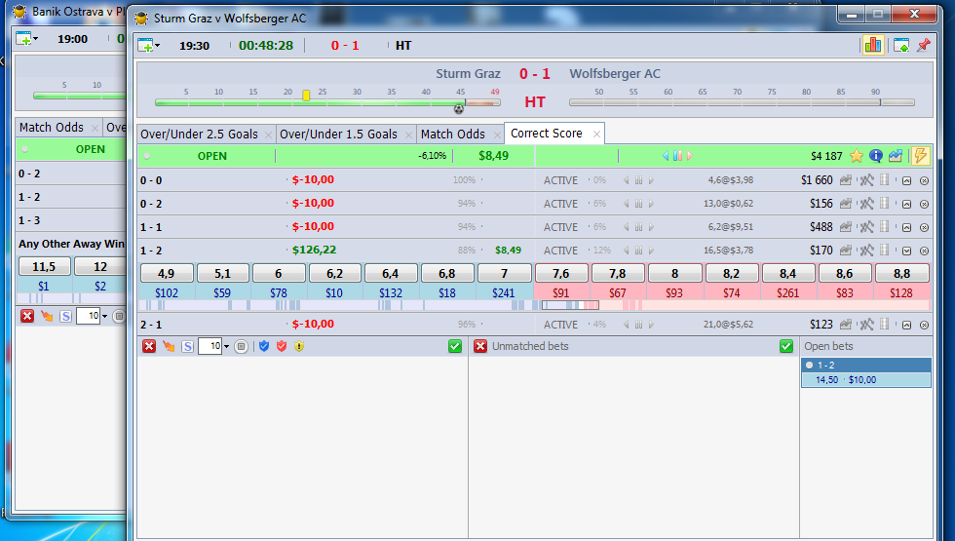Click green checkmark beside Open bets panel

(x=786, y=346)
